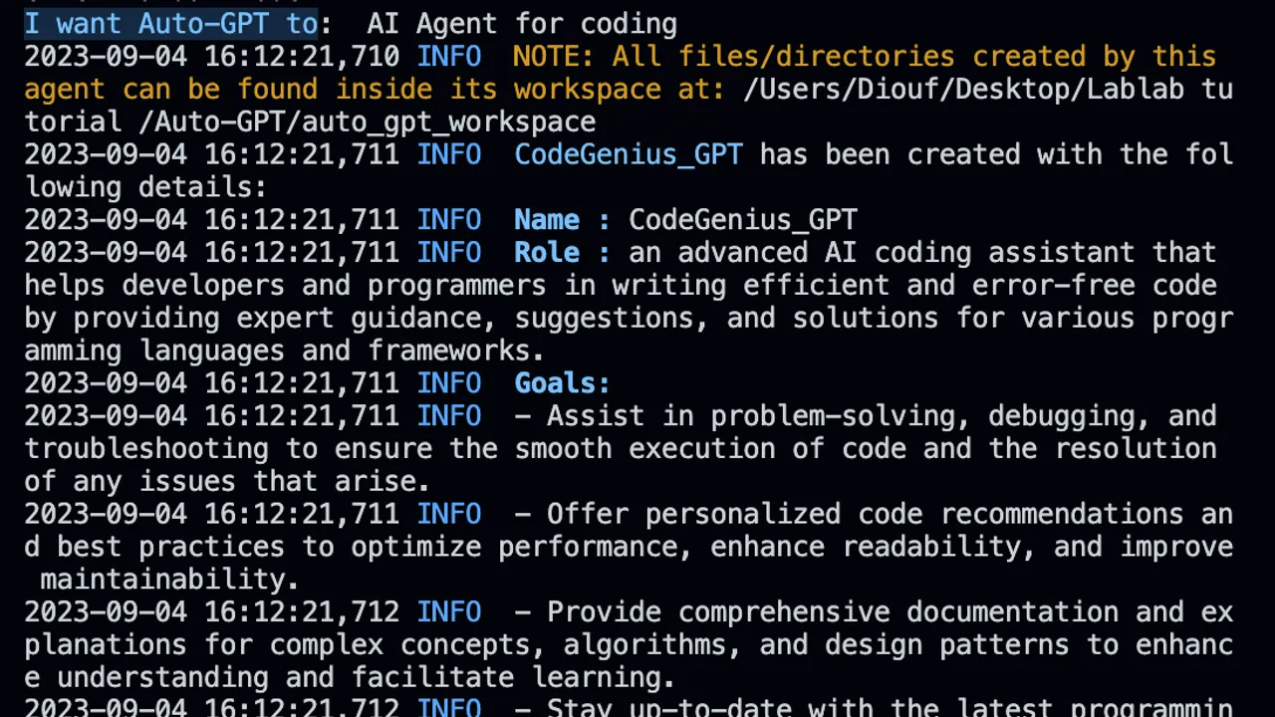Click the timestamp on the Role line

click(x=212, y=252)
